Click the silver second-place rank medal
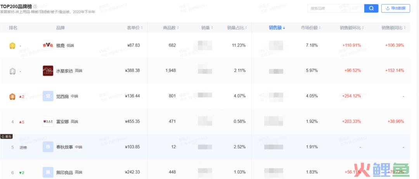Viewport: 419px width, 179px height. (x=12, y=71)
